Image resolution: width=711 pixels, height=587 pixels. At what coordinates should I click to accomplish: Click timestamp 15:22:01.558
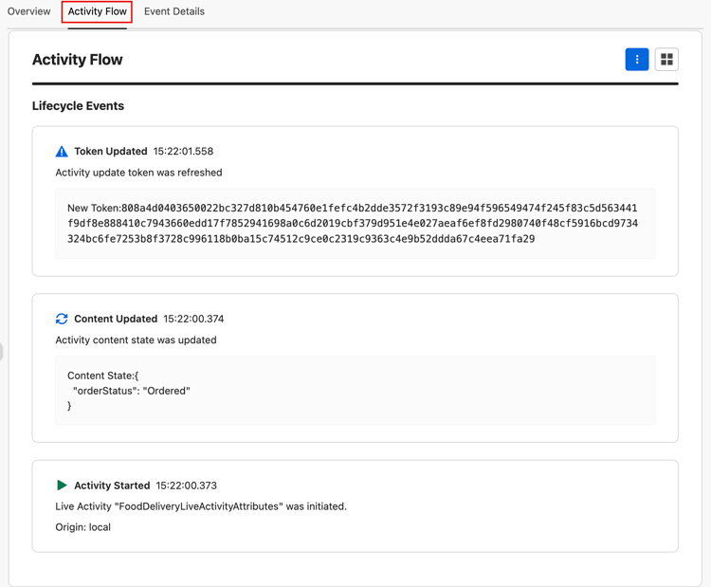click(x=183, y=151)
